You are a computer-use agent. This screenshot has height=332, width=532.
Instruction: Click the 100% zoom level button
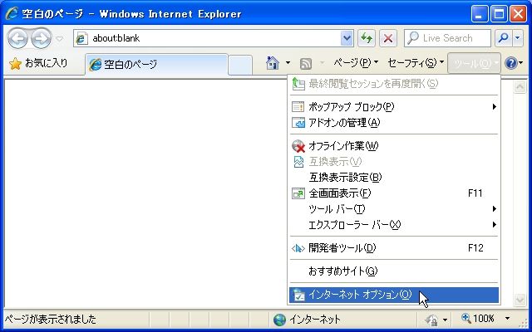pyautogui.click(x=478, y=319)
